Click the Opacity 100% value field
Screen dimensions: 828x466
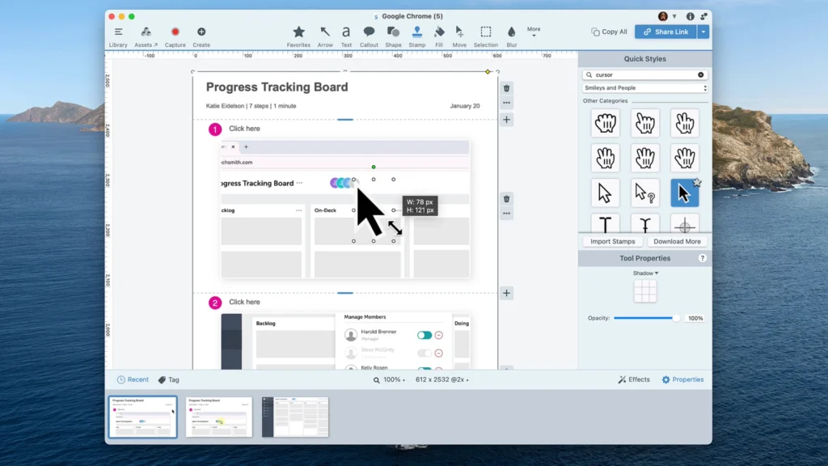695,318
